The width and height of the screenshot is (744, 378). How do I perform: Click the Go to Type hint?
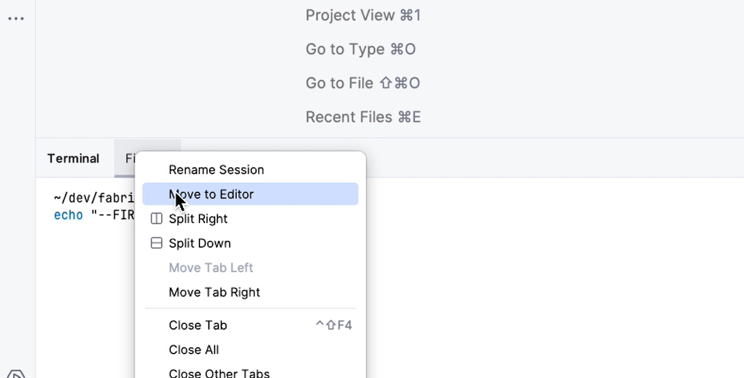click(x=361, y=49)
